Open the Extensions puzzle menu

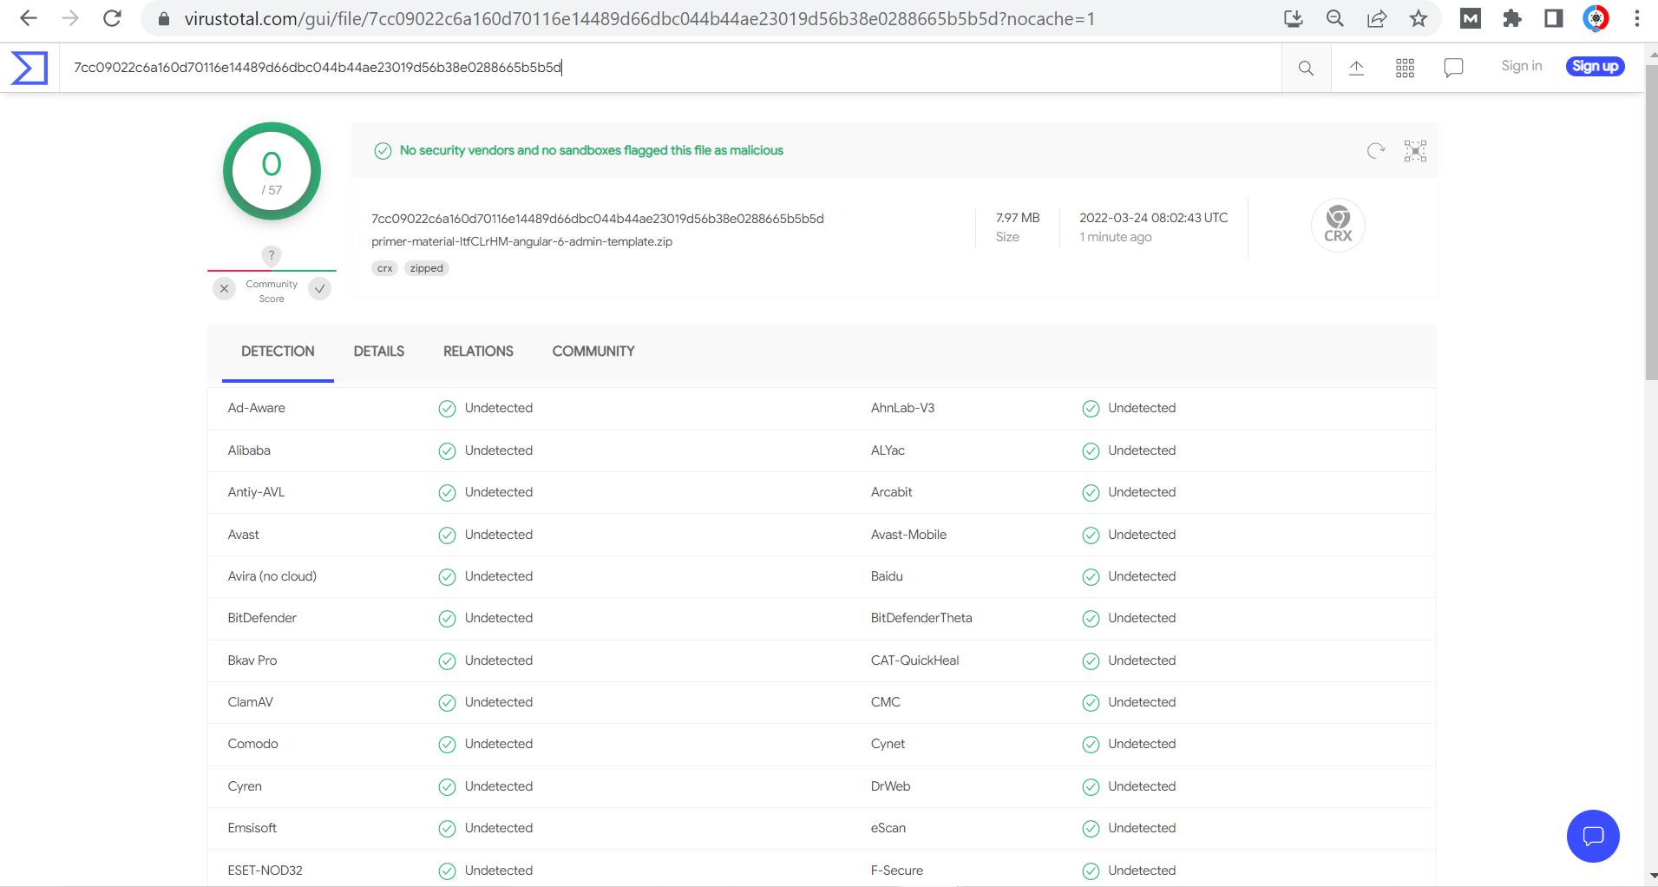tap(1512, 18)
